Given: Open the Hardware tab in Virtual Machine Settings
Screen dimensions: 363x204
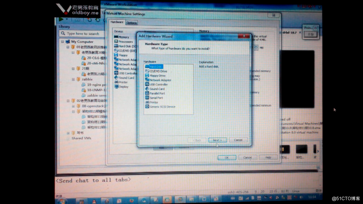Looking at the screenshot, I should click(x=117, y=22).
